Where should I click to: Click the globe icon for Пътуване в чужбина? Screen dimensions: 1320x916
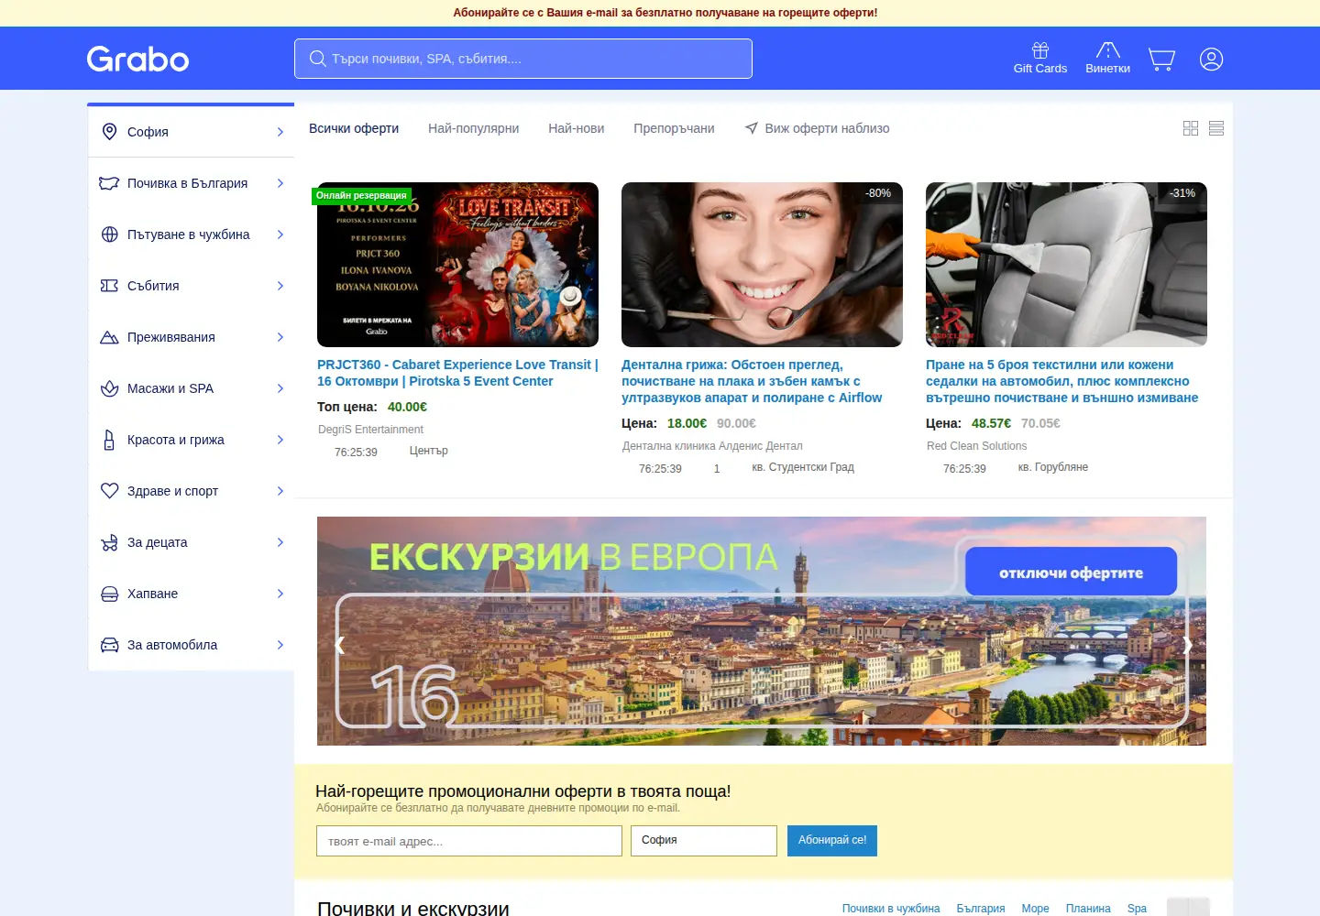point(109,234)
